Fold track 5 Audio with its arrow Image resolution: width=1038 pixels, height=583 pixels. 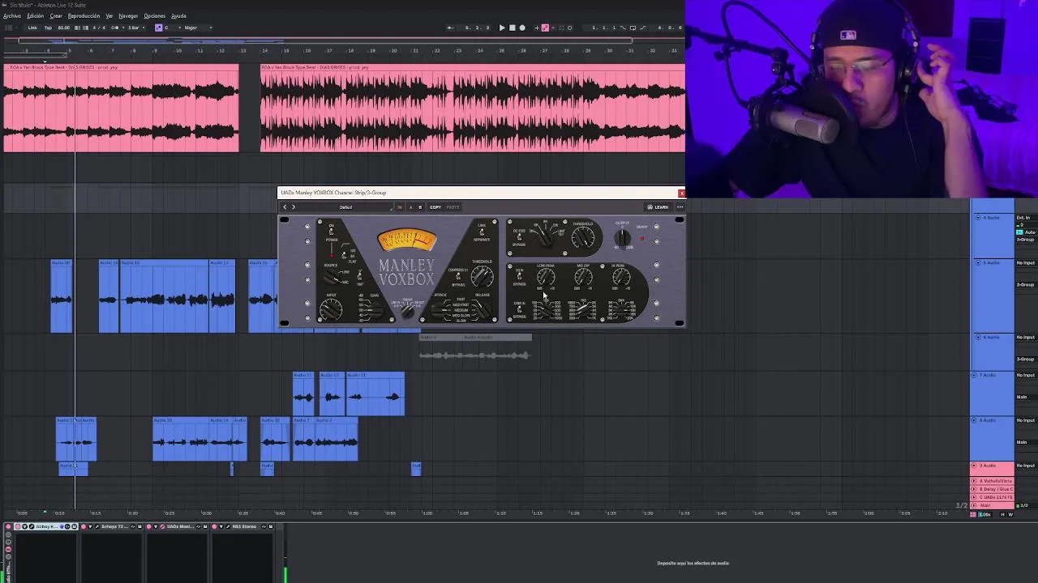coord(977,262)
